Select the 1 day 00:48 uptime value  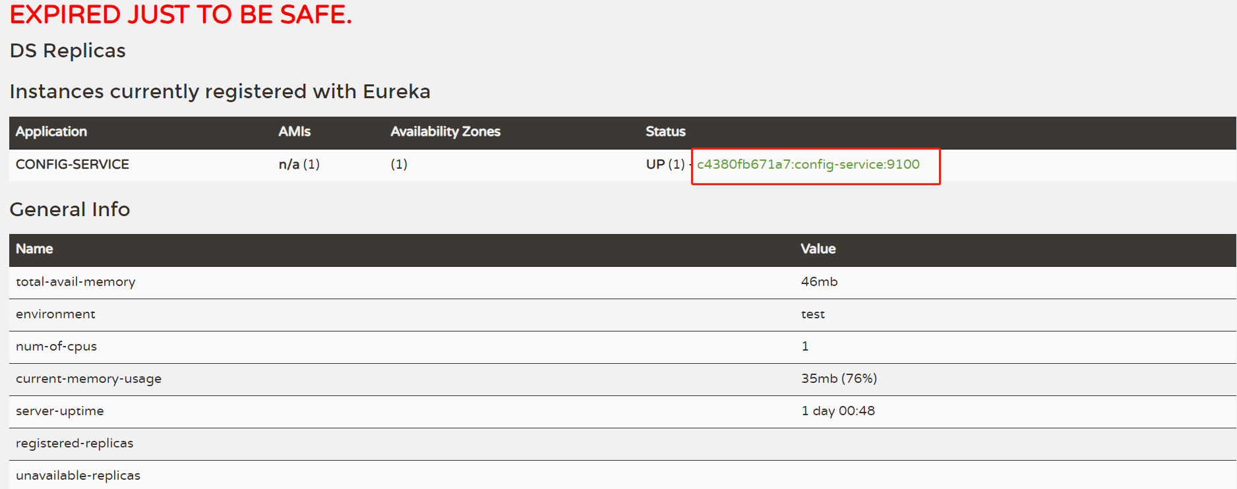(x=838, y=411)
